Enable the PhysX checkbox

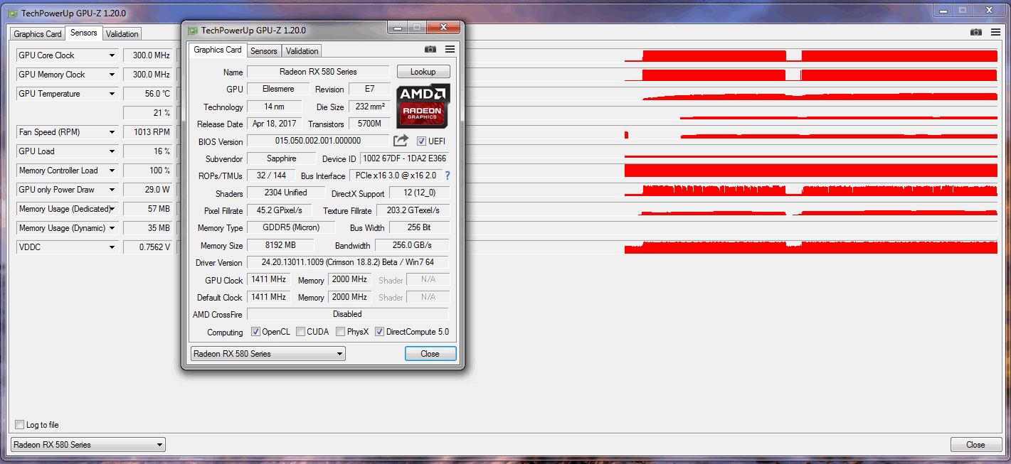tap(341, 332)
